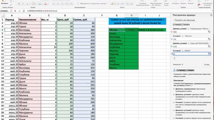This screenshot has height=120, width=214.
Task: Click into the formula bar text
Action: (x=42, y=11)
